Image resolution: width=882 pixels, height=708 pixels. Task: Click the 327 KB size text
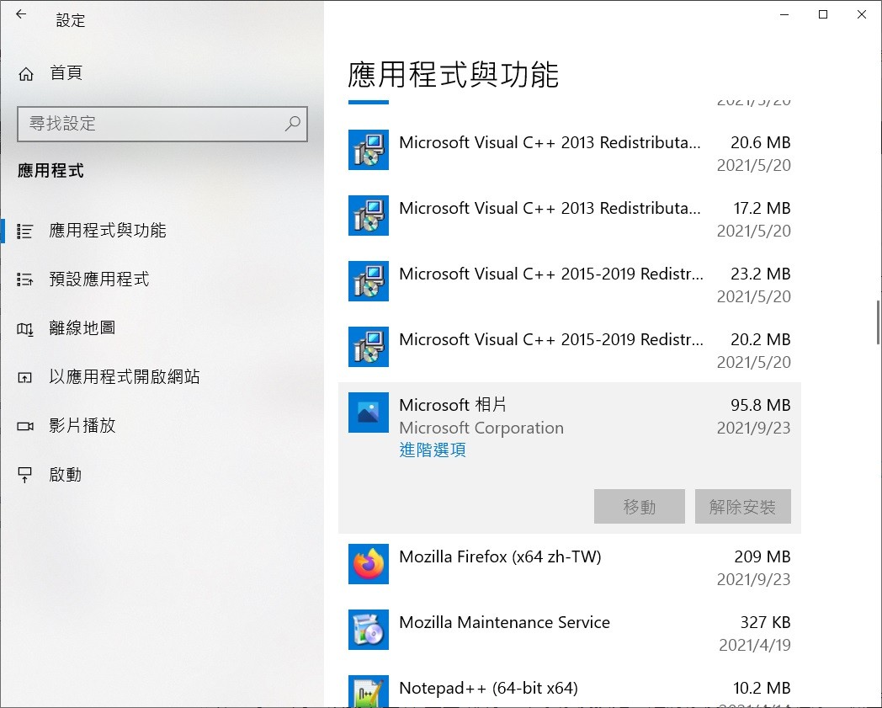point(765,622)
